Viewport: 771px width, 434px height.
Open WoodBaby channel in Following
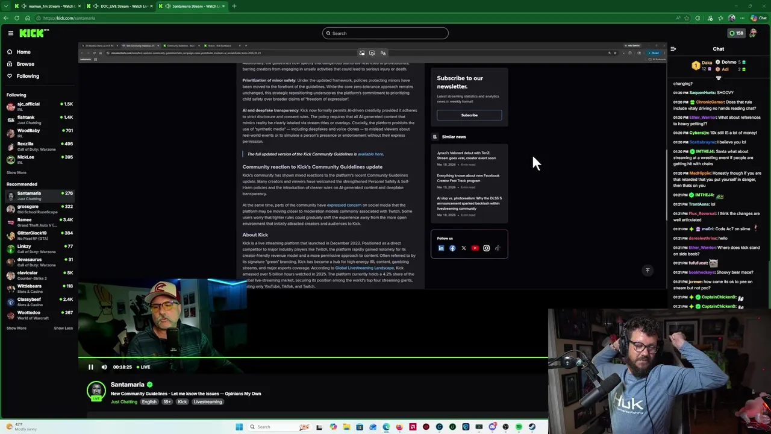(x=39, y=133)
